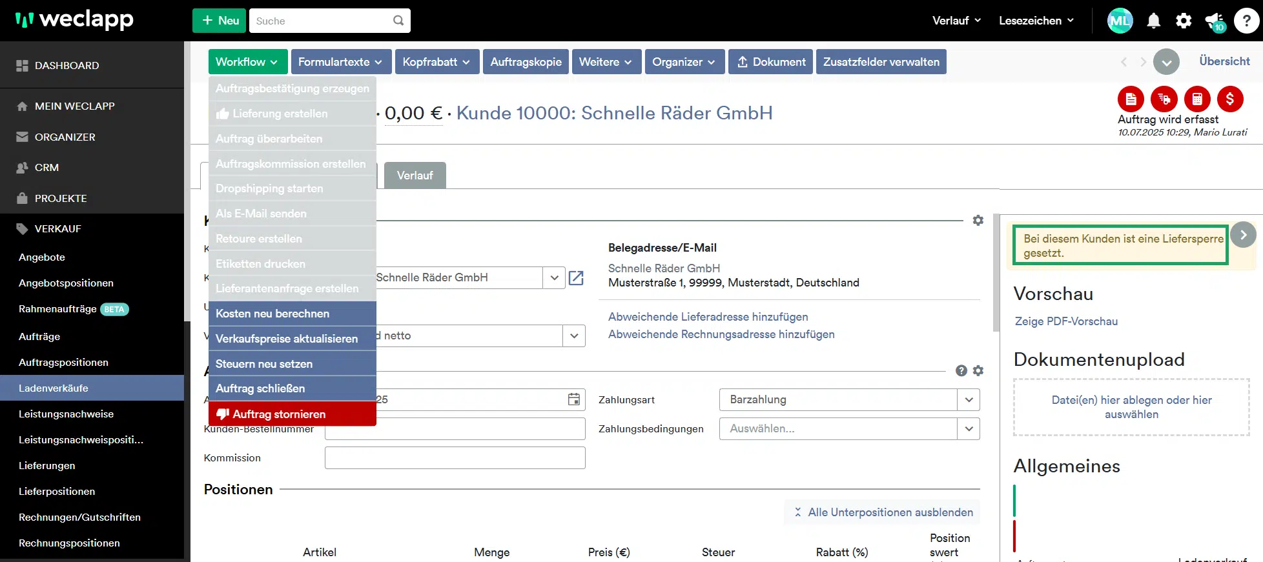Click the CRM people icon
Viewport: 1263px width, 562px height.
coord(22,168)
